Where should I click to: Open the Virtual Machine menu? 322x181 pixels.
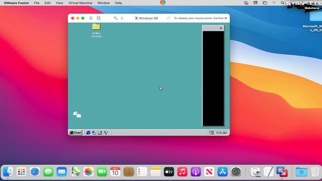(x=80, y=3)
